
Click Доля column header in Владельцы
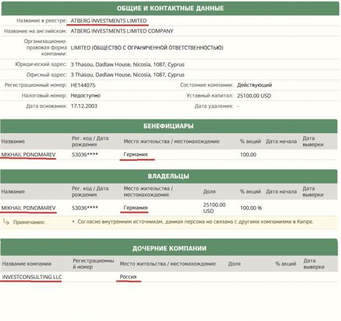click(210, 192)
